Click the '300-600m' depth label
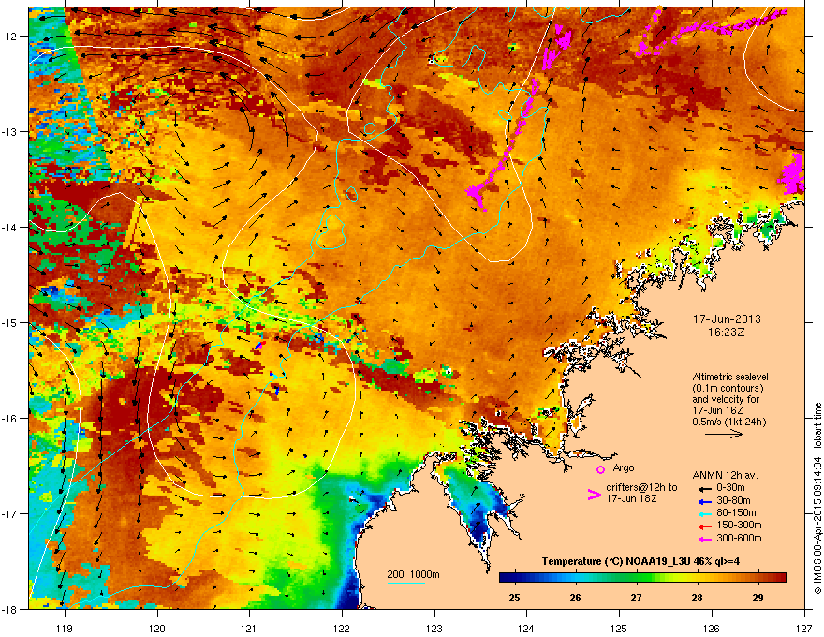 coord(739,538)
